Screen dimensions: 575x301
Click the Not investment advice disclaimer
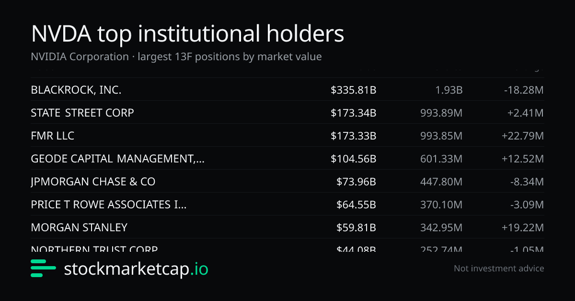pyautogui.click(x=499, y=269)
